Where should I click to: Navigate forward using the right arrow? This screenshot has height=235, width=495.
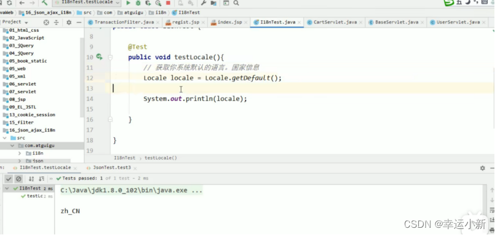pos(32,3)
